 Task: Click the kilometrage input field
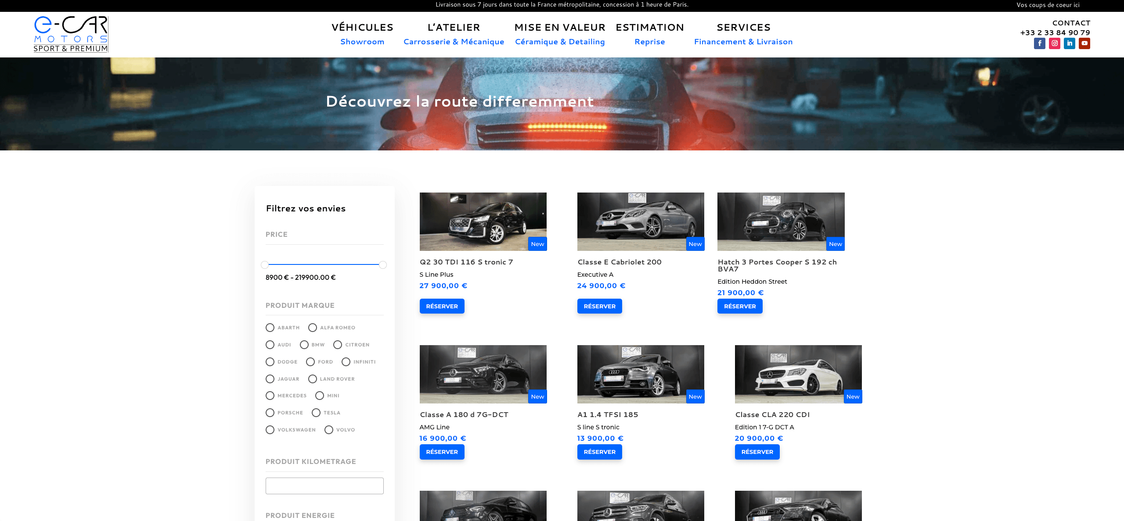click(x=324, y=485)
